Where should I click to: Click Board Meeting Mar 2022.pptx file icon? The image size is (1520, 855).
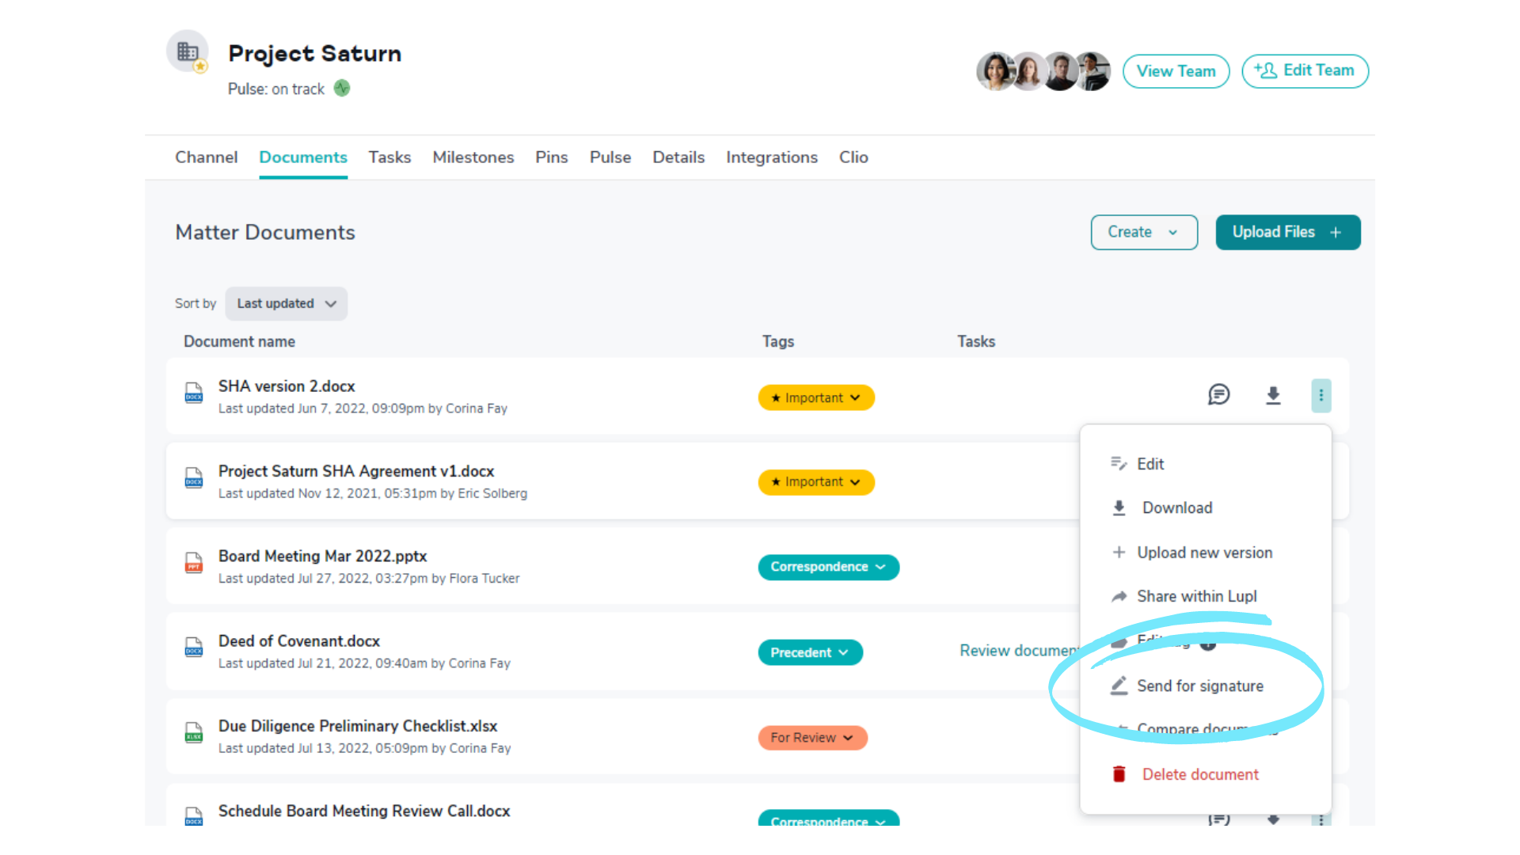click(x=194, y=562)
